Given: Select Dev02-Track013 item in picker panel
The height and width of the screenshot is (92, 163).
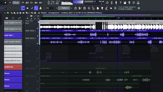Looking at the screenshot, I should 13,42.
